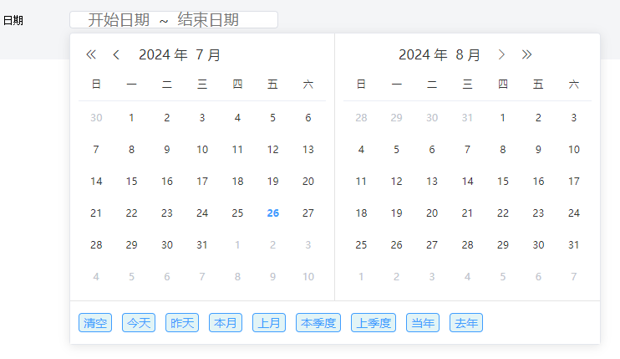The height and width of the screenshot is (359, 620).
Task: Go to previous year with double-left arrow
Action: [91, 54]
